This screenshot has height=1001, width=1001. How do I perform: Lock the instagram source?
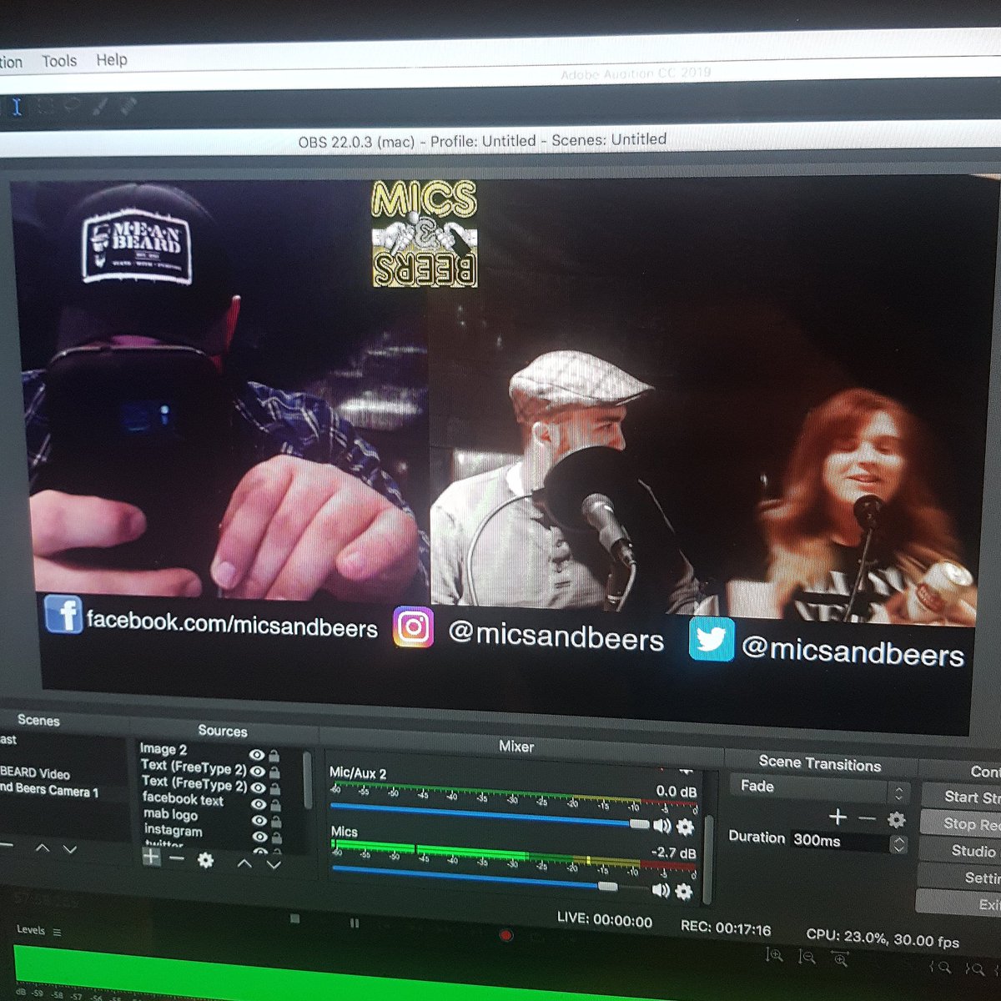(x=277, y=838)
